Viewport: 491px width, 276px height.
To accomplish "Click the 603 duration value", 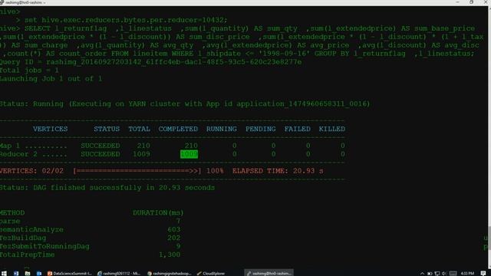I will (x=174, y=230).
